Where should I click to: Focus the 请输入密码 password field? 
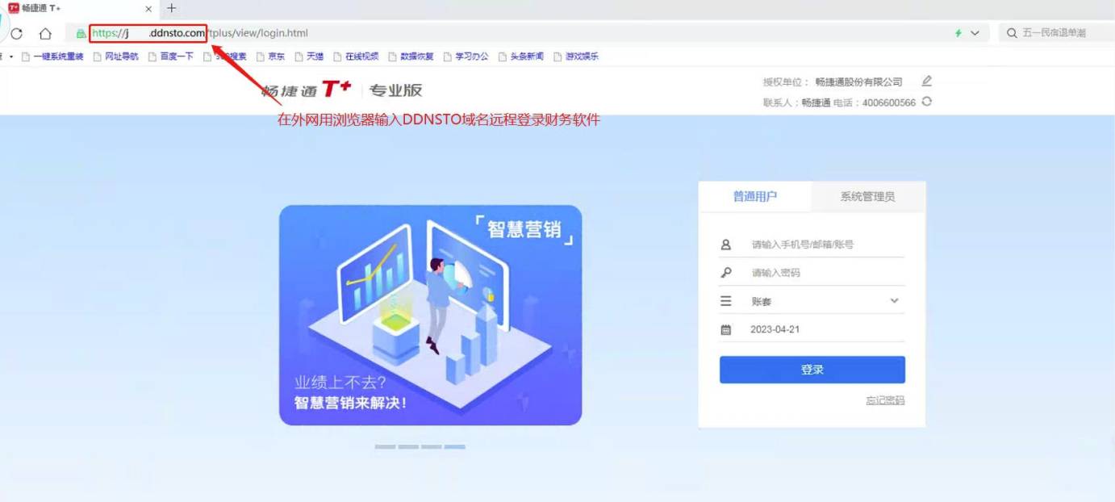click(x=823, y=273)
